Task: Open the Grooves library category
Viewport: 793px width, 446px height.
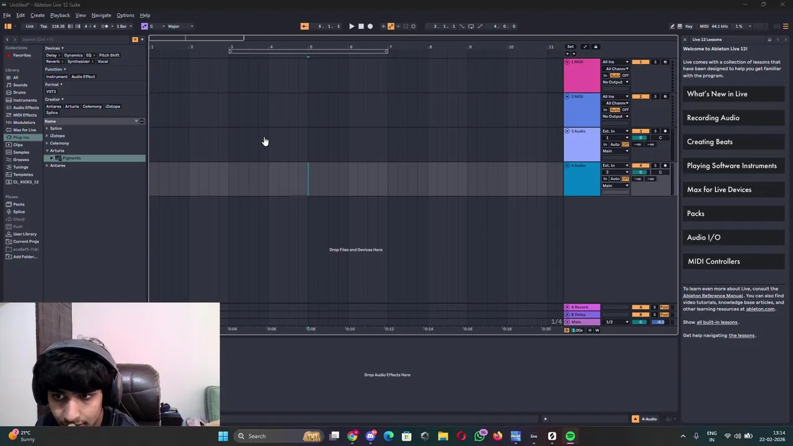Action: click(x=20, y=159)
